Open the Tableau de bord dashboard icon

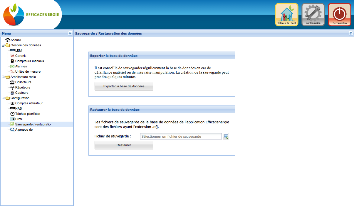pos(287,15)
